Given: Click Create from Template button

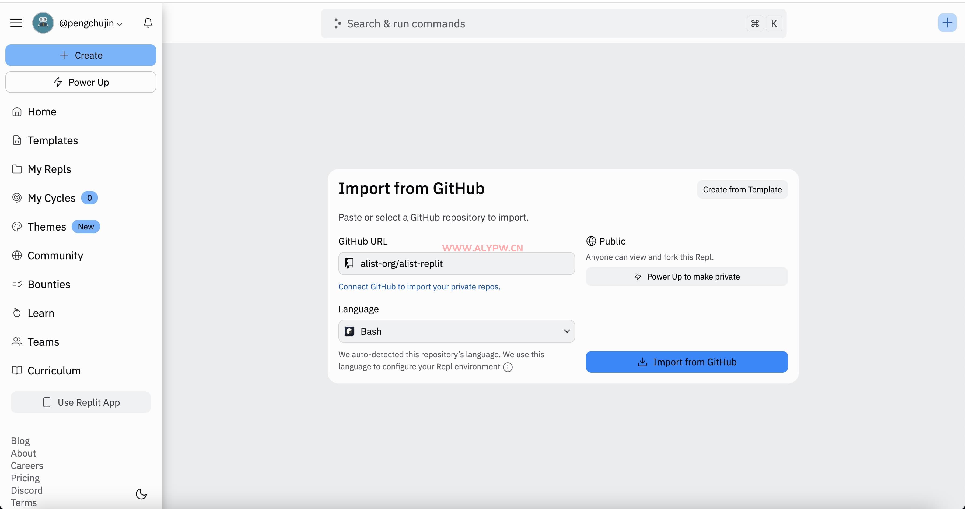Looking at the screenshot, I should [742, 190].
